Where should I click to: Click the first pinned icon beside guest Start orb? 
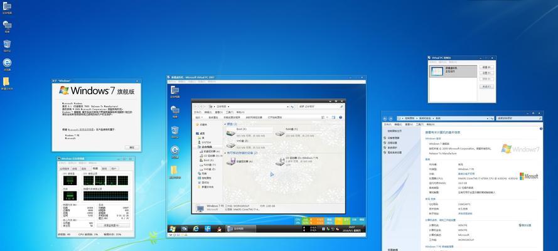click(185, 228)
